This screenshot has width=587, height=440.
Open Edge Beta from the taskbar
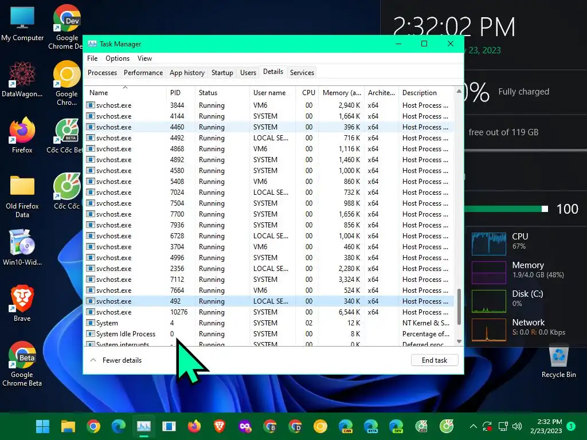(371, 426)
